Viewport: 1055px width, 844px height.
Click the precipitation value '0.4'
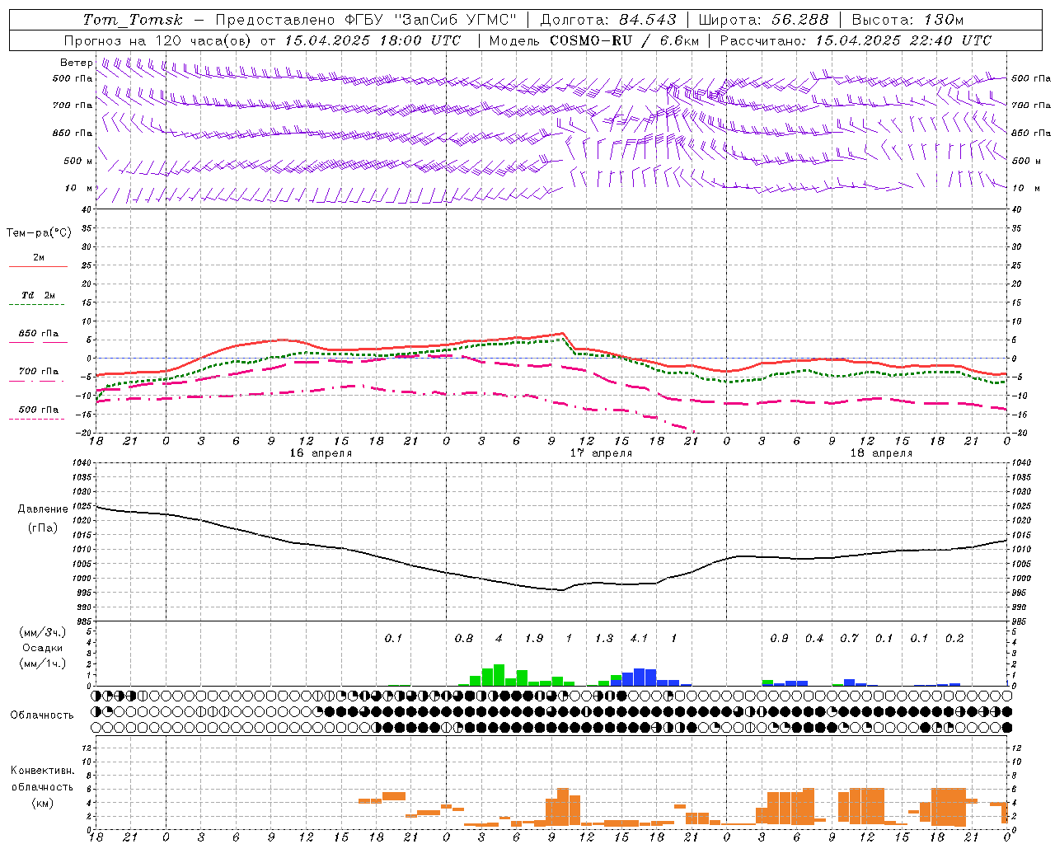point(814,639)
